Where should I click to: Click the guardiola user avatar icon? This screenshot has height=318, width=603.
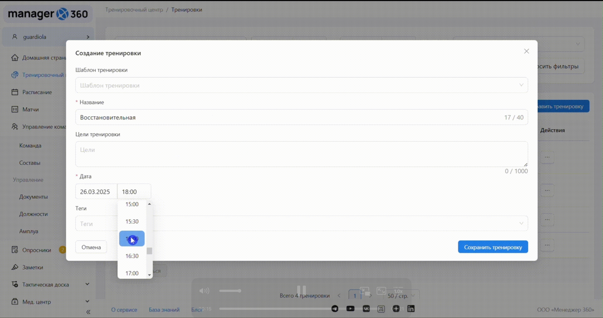pyautogui.click(x=15, y=37)
